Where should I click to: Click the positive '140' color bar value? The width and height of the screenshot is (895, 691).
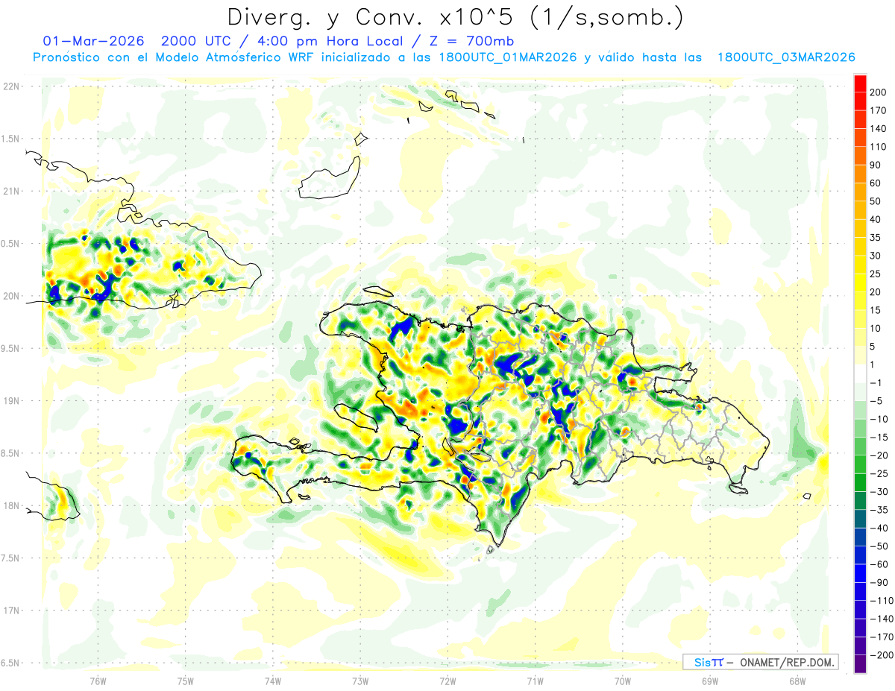pyautogui.click(x=878, y=129)
